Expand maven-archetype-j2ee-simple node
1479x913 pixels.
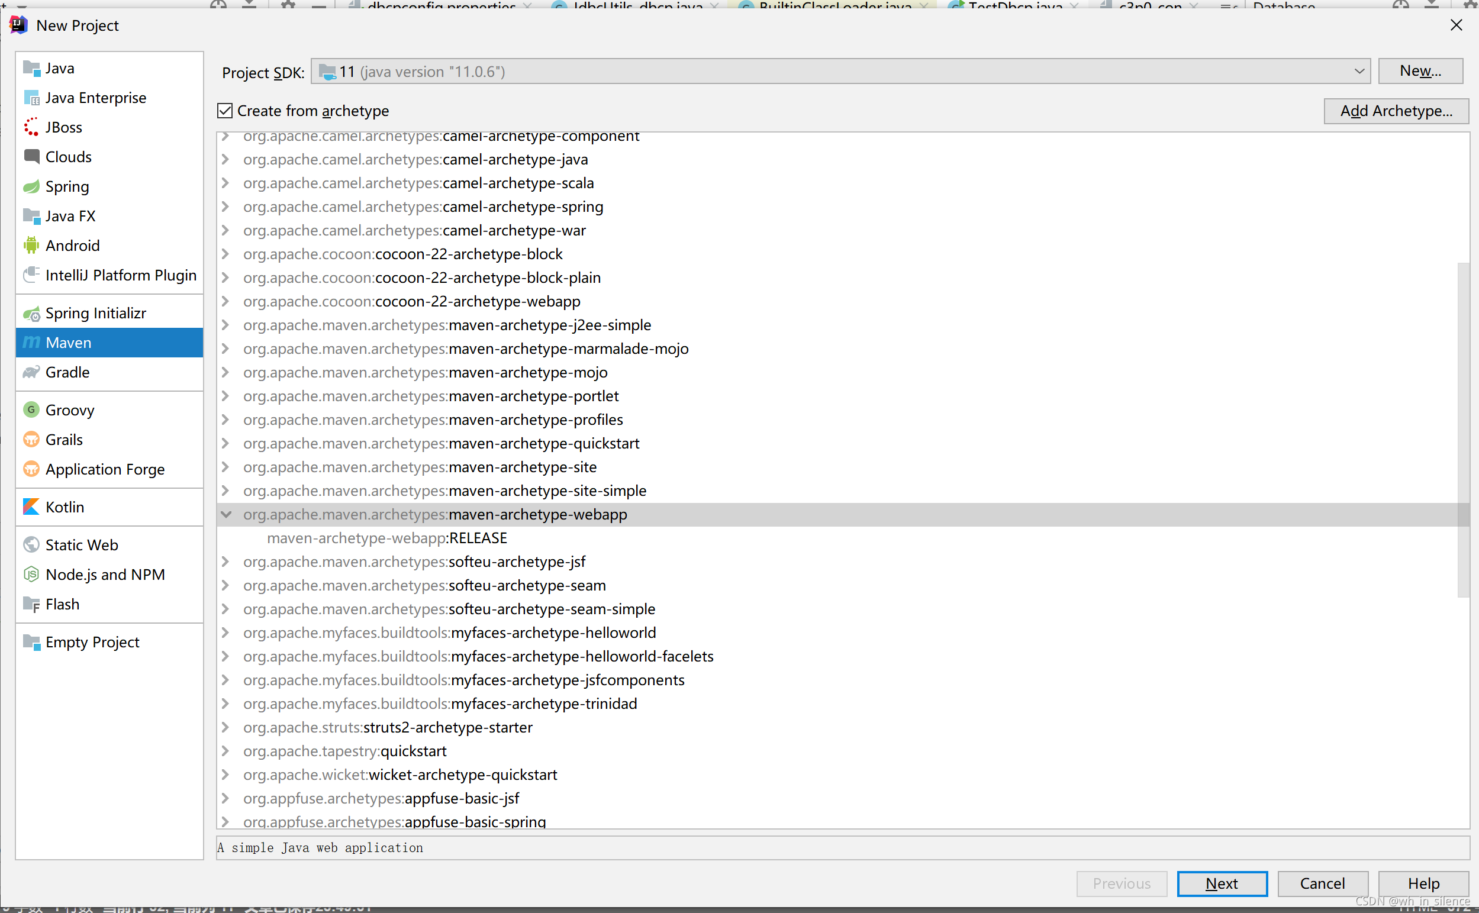click(225, 325)
